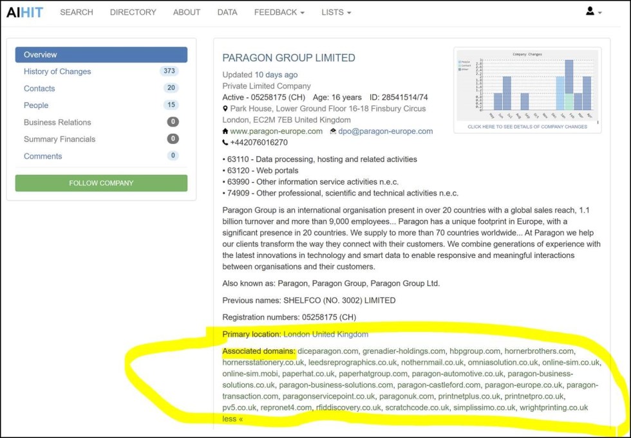The height and width of the screenshot is (438, 631).
Task: Click the 15 people count badge
Action: pyautogui.click(x=171, y=105)
